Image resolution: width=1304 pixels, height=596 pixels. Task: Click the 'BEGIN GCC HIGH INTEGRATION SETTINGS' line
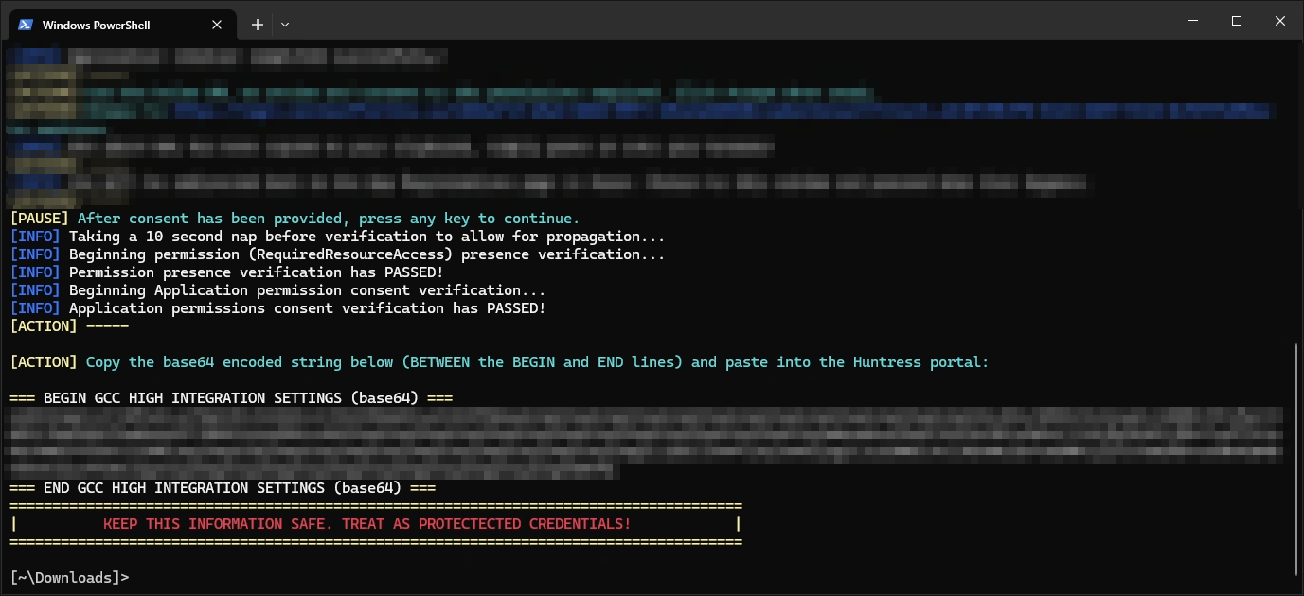tap(231, 398)
